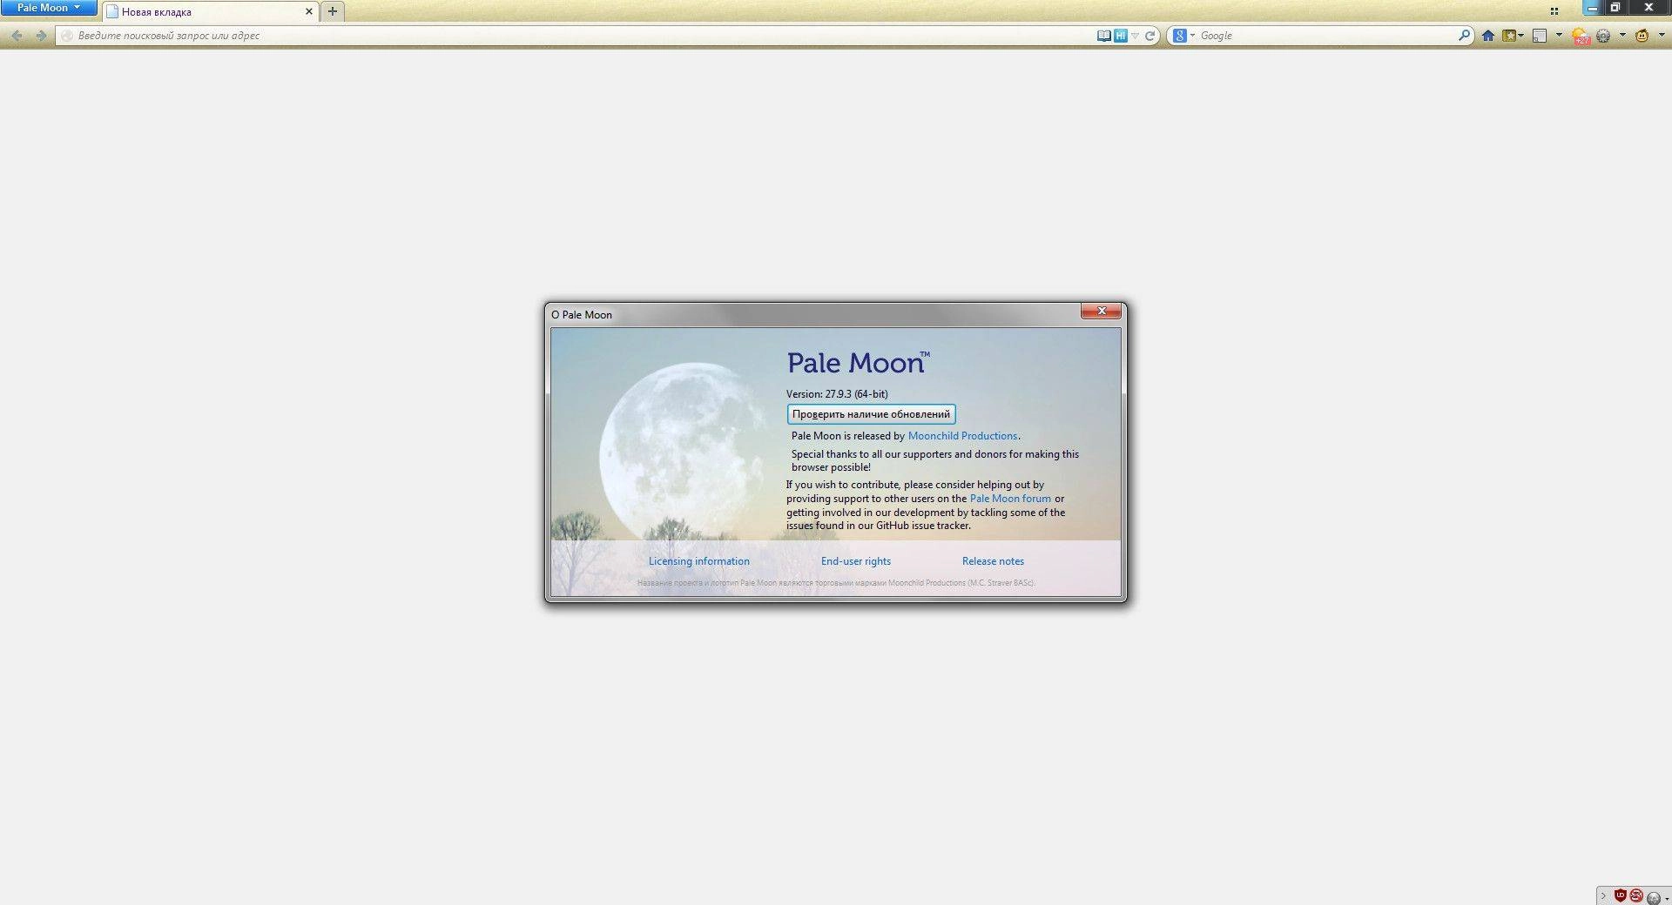Click the Greasemonkey monkey icon
Screen dimensions: 1672x905
[1642, 36]
